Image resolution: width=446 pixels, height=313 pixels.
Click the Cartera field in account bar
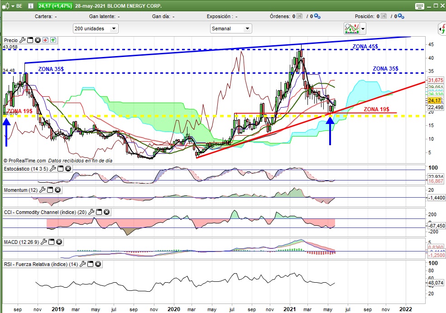pos(46,16)
